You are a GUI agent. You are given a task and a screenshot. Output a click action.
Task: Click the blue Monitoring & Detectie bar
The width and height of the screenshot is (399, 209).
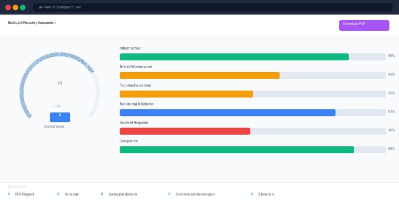tap(227, 112)
